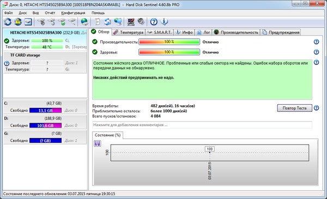
Task: Click the G: free space (? GB) bar
Action: (x=45, y=141)
